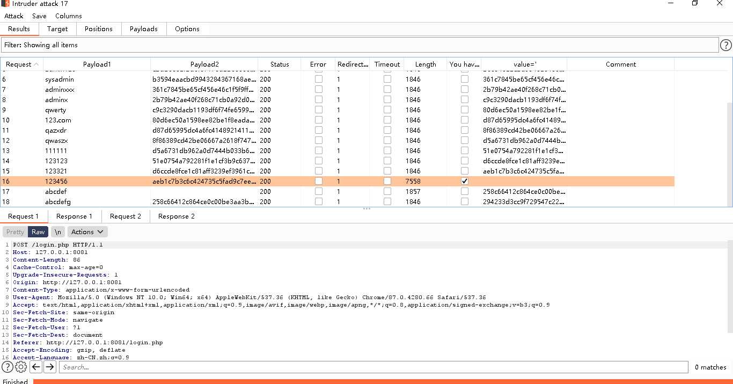Click the '0 matches' search count

pos(710,367)
